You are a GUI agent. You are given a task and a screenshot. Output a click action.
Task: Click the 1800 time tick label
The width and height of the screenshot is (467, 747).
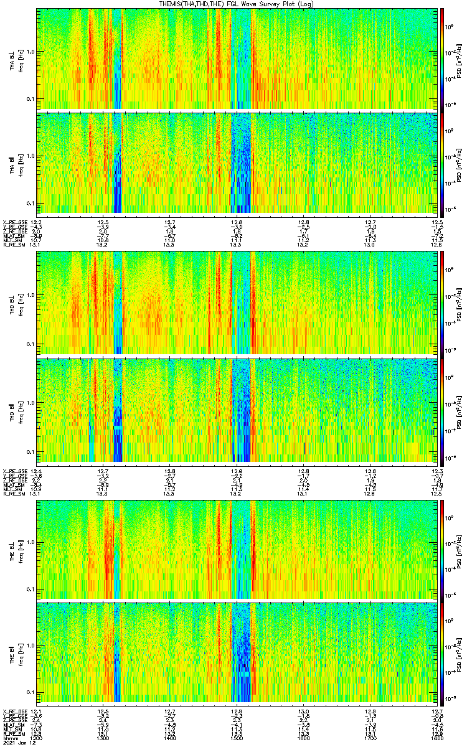[436, 737]
